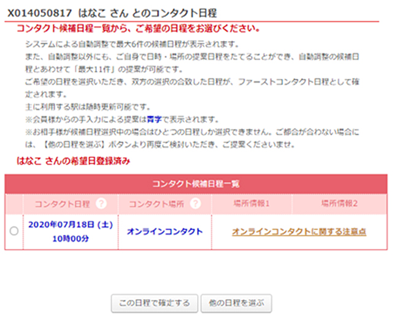Click the 【他の日程を選ぶ】 mention in the note
The height and width of the screenshot is (320, 400).
74,144
